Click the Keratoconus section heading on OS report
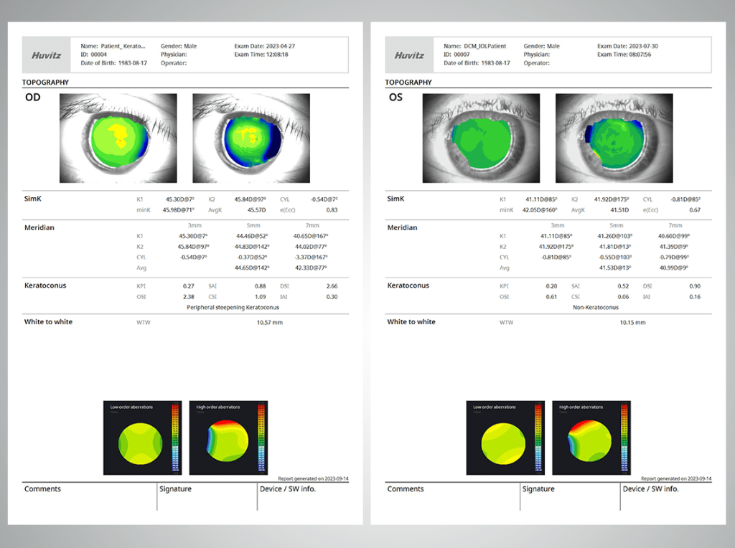Image resolution: width=735 pixels, height=548 pixels. click(x=408, y=285)
